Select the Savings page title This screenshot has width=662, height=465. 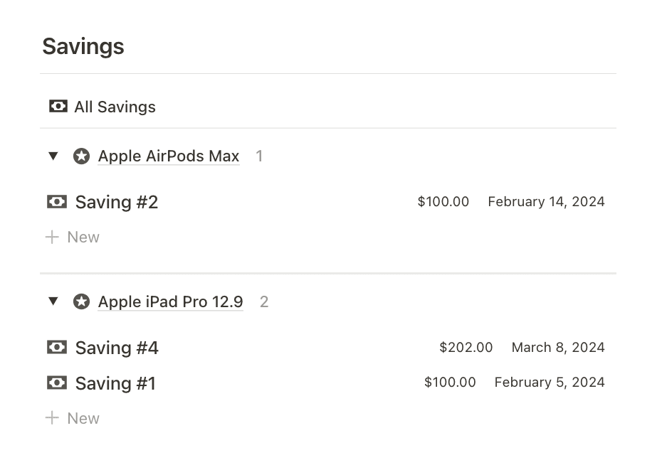pos(83,46)
